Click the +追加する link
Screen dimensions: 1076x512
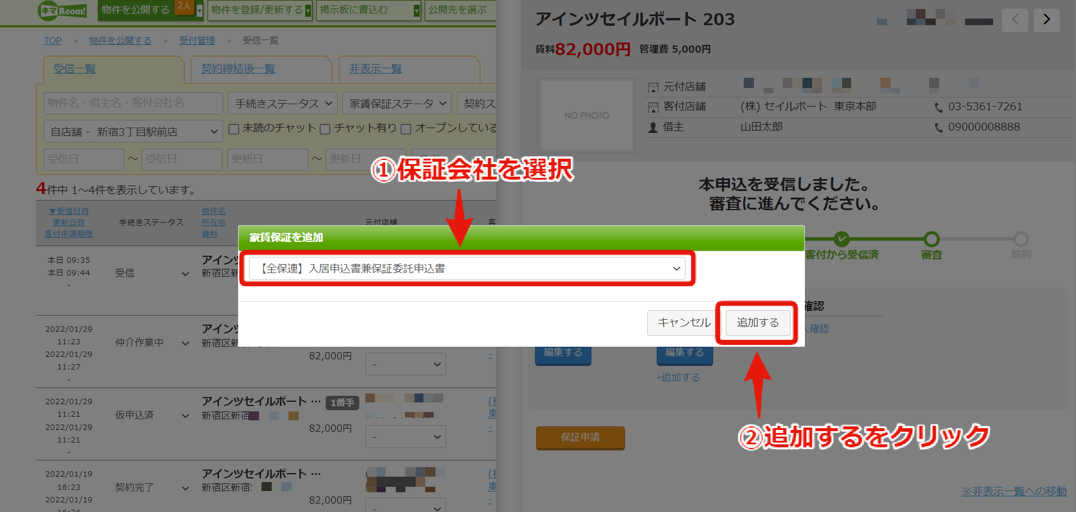tap(678, 378)
